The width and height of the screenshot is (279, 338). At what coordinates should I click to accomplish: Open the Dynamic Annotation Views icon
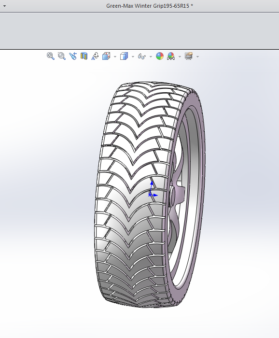coord(95,56)
